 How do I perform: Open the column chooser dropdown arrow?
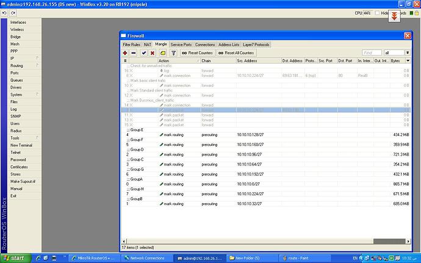click(x=408, y=60)
